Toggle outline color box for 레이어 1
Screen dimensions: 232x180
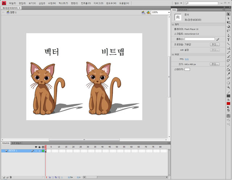[43, 151]
